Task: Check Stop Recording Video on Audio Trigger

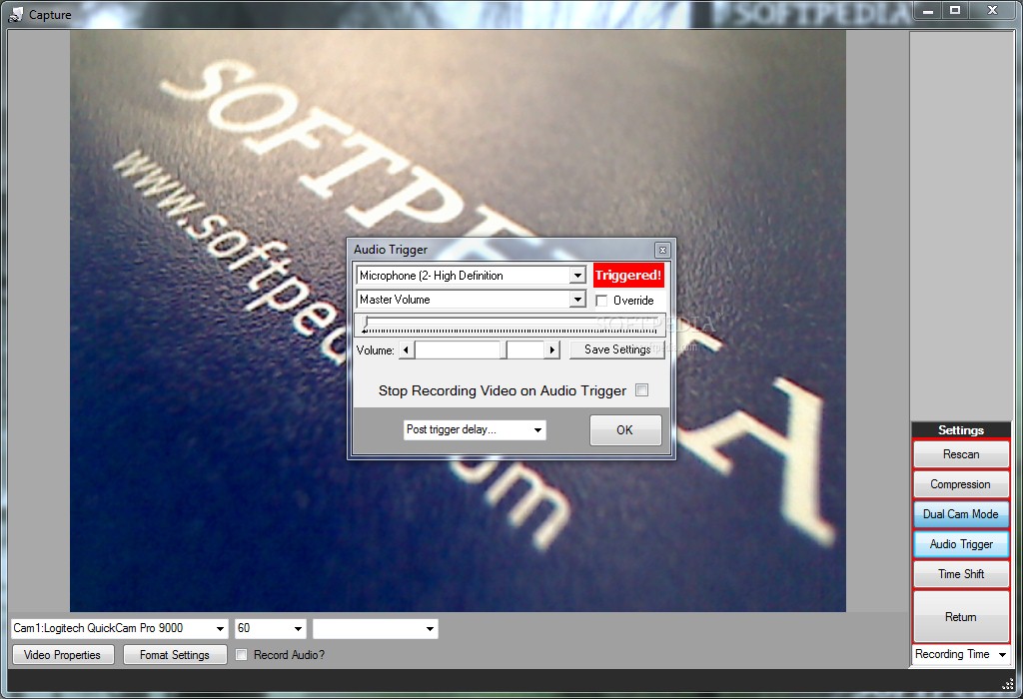Action: pyautogui.click(x=642, y=389)
